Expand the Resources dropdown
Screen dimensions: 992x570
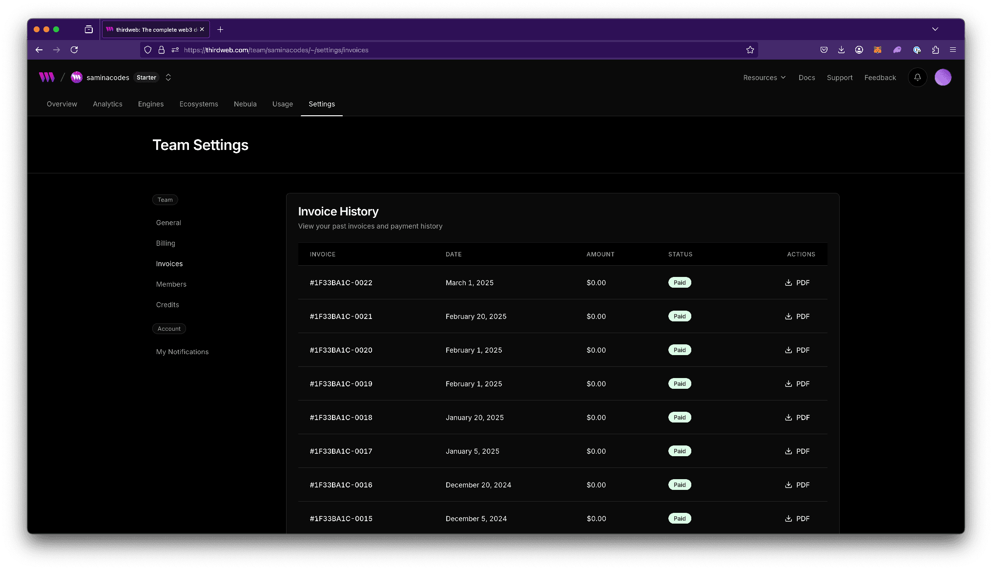pos(764,78)
